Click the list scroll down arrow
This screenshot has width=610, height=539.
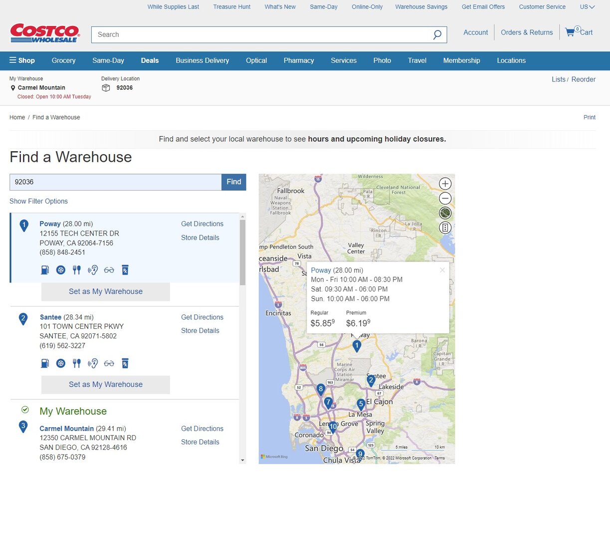[x=243, y=460]
